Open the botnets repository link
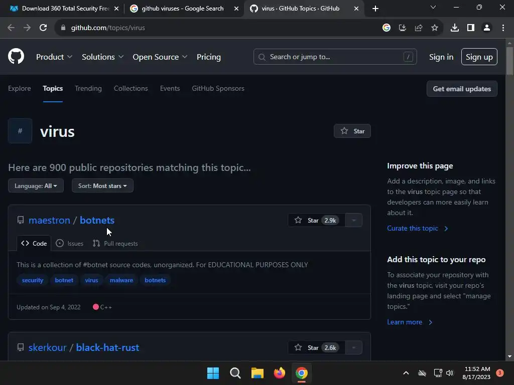514x385 pixels. (97, 221)
